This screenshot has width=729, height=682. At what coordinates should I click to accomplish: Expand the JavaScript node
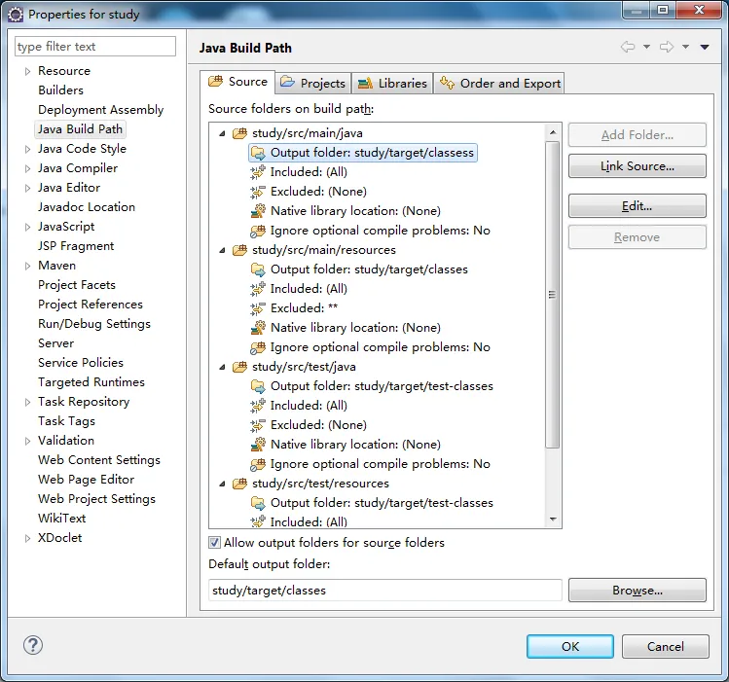(27, 227)
